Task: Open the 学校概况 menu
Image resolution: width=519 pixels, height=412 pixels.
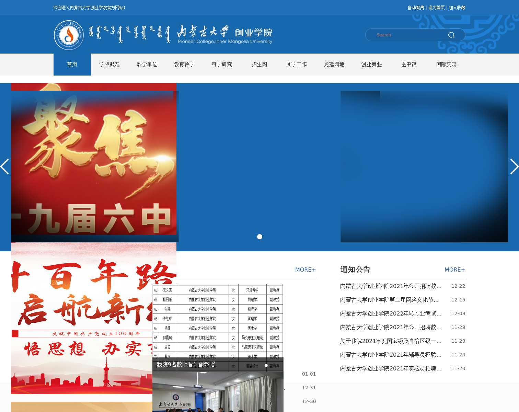Action: 109,64
